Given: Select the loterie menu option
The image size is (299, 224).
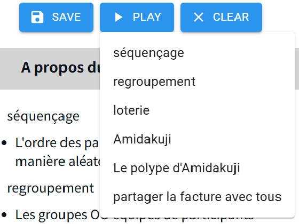Looking at the screenshot, I should (x=197, y=110).
